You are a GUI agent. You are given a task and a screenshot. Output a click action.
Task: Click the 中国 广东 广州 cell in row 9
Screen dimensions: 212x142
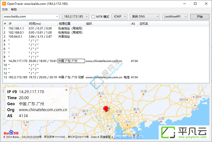[71, 61]
